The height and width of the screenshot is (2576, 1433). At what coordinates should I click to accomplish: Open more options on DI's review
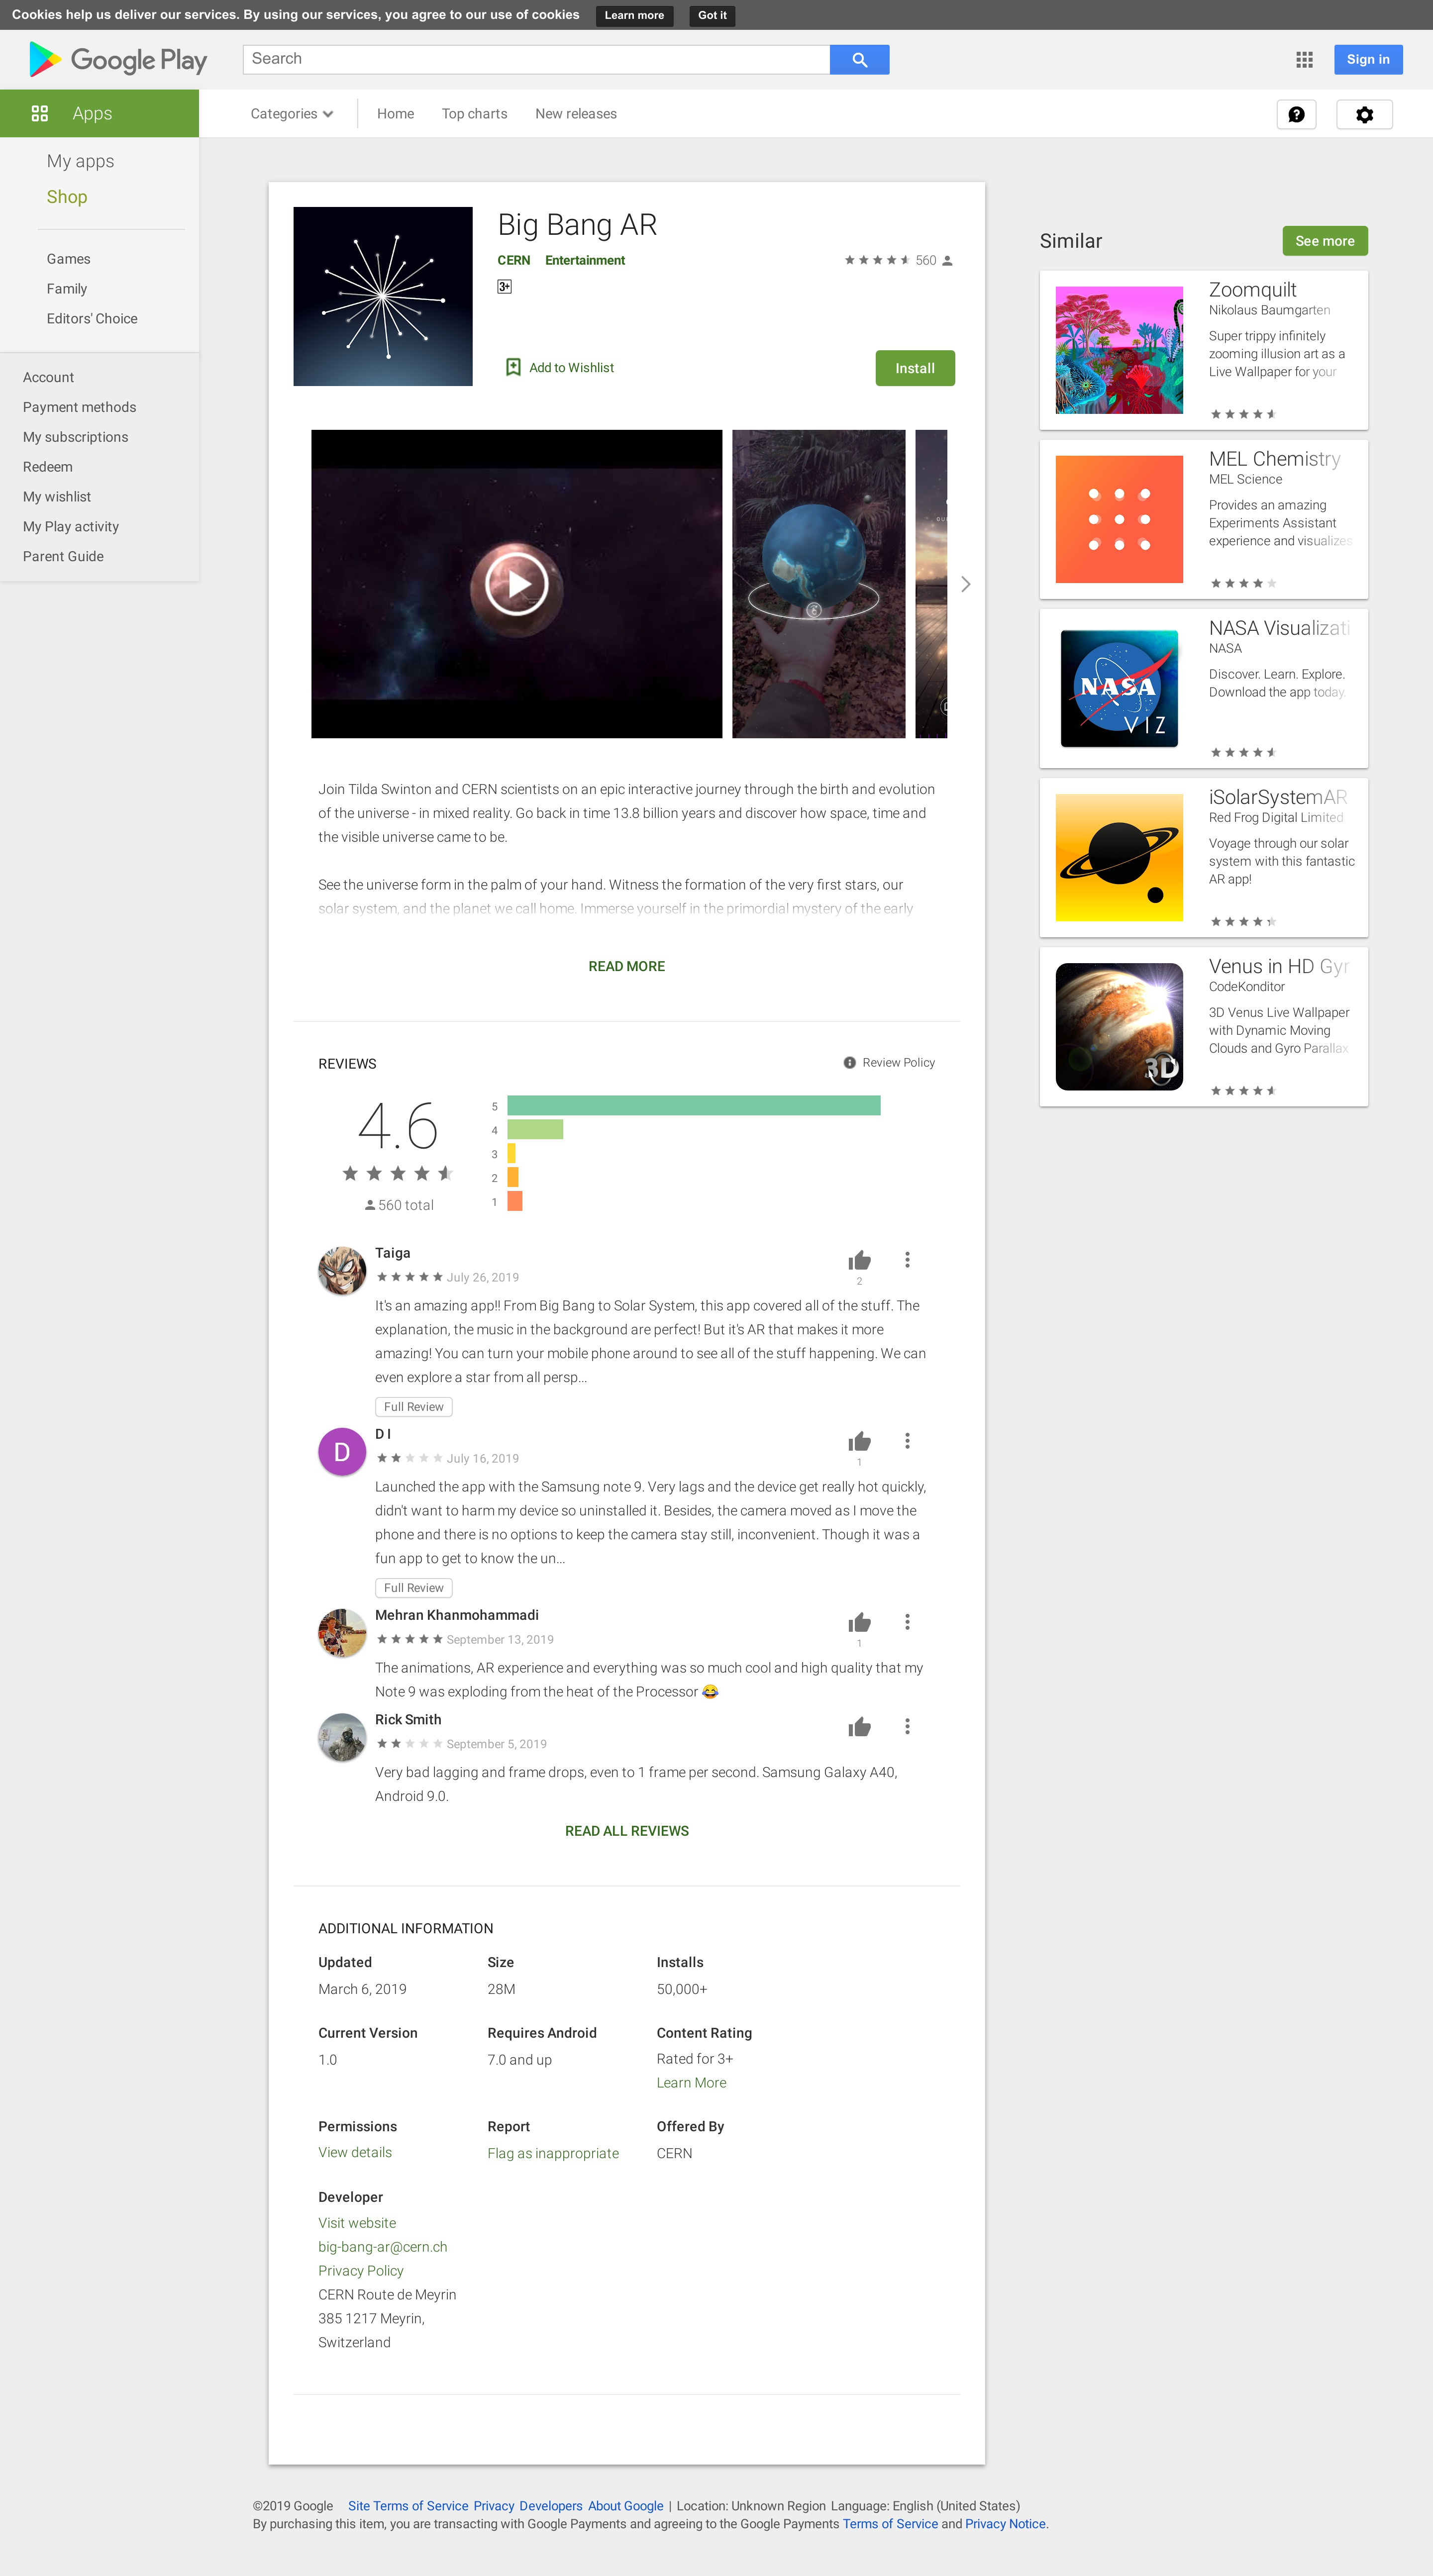point(907,1441)
